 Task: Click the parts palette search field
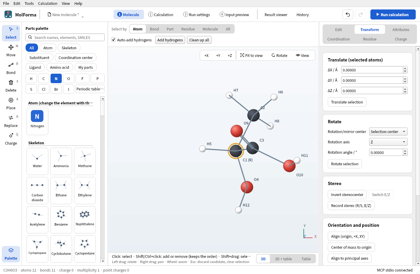(65, 37)
